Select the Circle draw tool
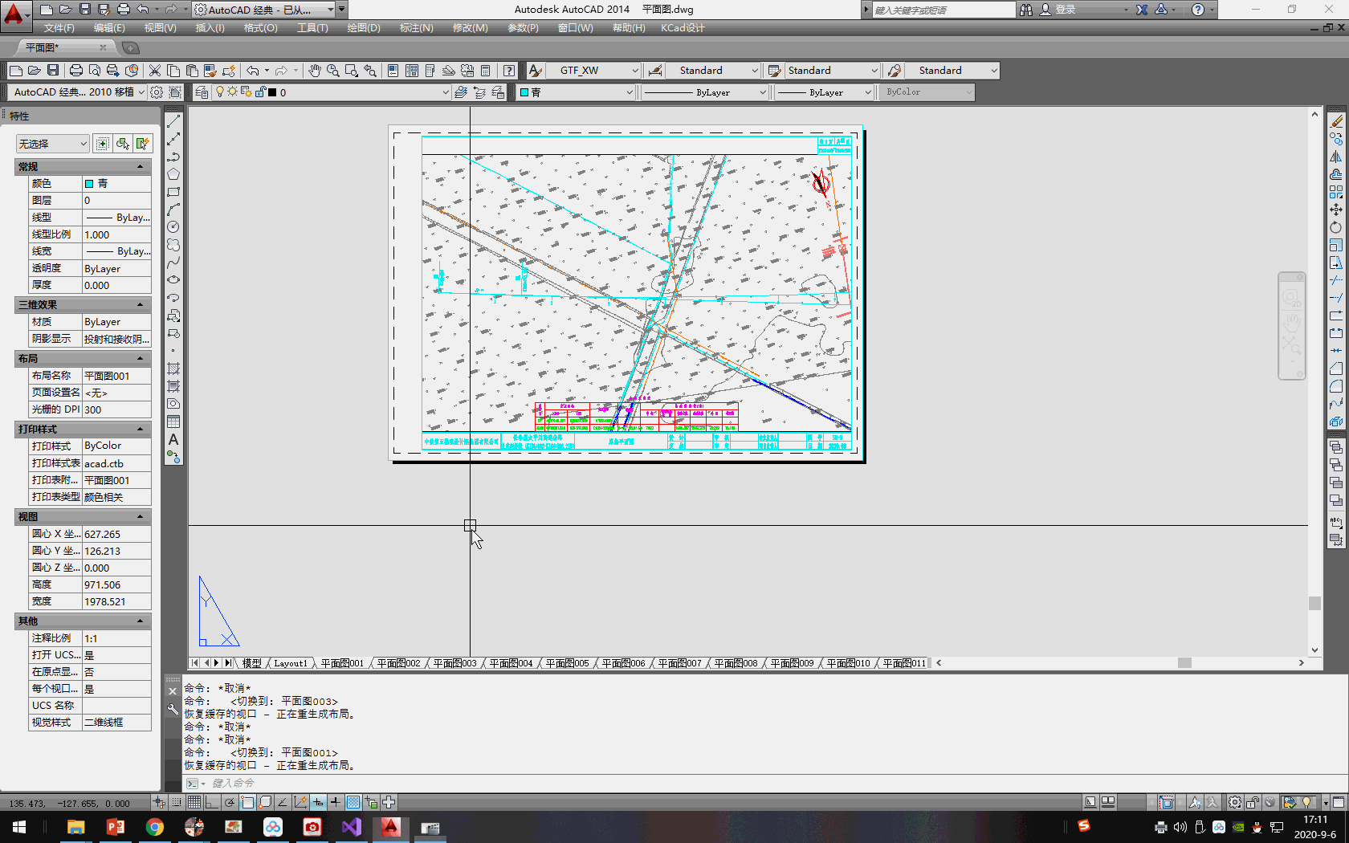Screen dimensions: 1349x843 point(173,227)
